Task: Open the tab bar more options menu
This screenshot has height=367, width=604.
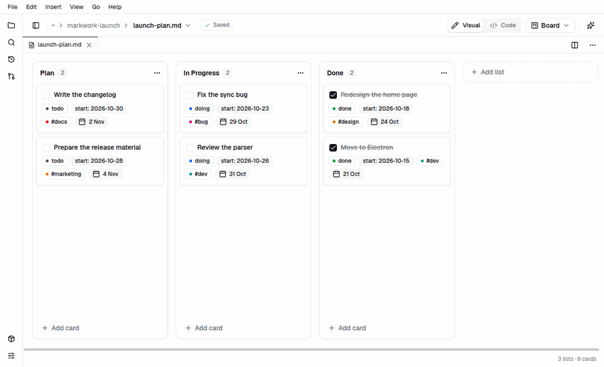Action: pyautogui.click(x=593, y=45)
